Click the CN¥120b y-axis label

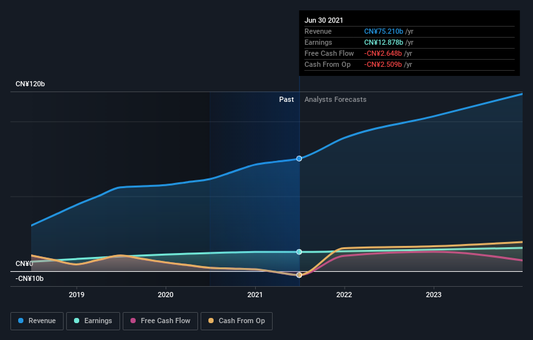tap(31, 84)
